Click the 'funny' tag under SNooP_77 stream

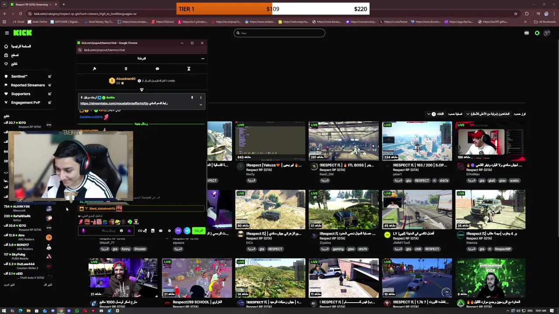(x=126, y=249)
